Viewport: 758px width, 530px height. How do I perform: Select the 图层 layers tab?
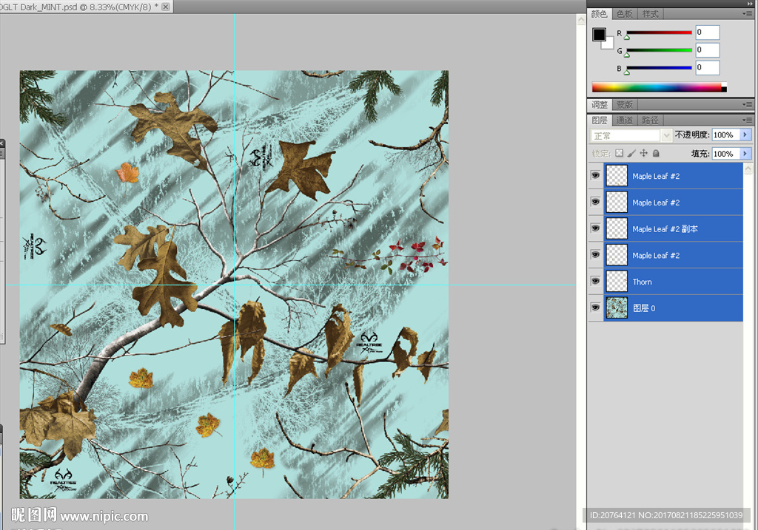coord(600,120)
